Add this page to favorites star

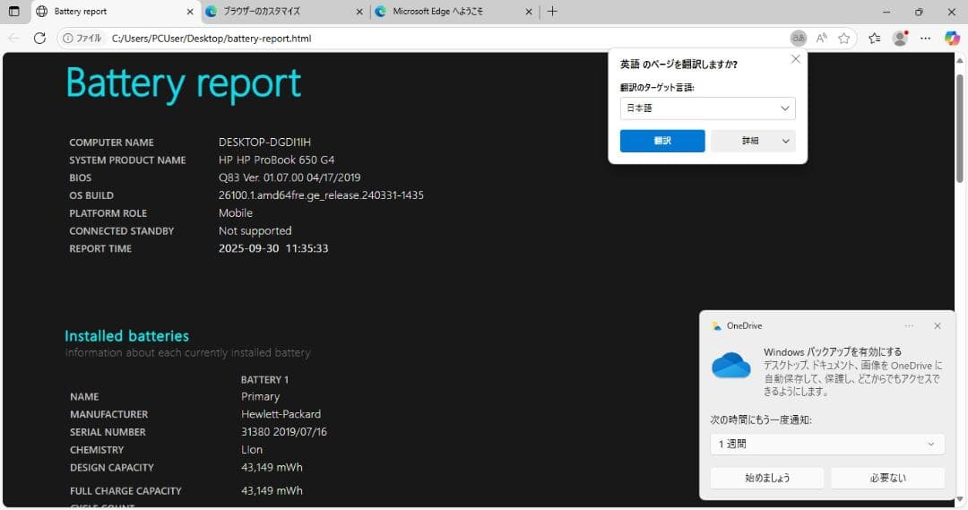point(844,39)
